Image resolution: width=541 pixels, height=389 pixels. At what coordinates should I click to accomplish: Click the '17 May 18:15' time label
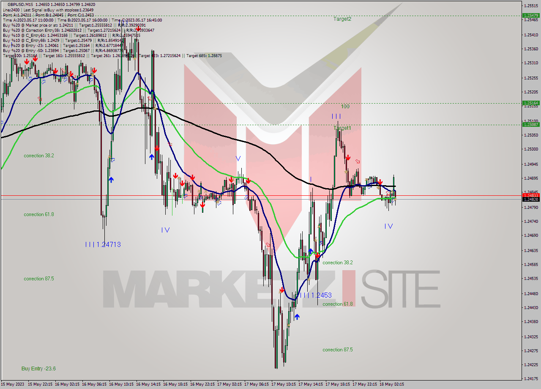coord(338,384)
